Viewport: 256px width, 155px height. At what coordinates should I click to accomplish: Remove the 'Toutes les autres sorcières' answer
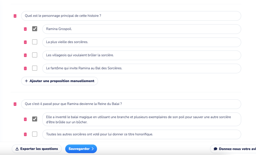click(25, 134)
